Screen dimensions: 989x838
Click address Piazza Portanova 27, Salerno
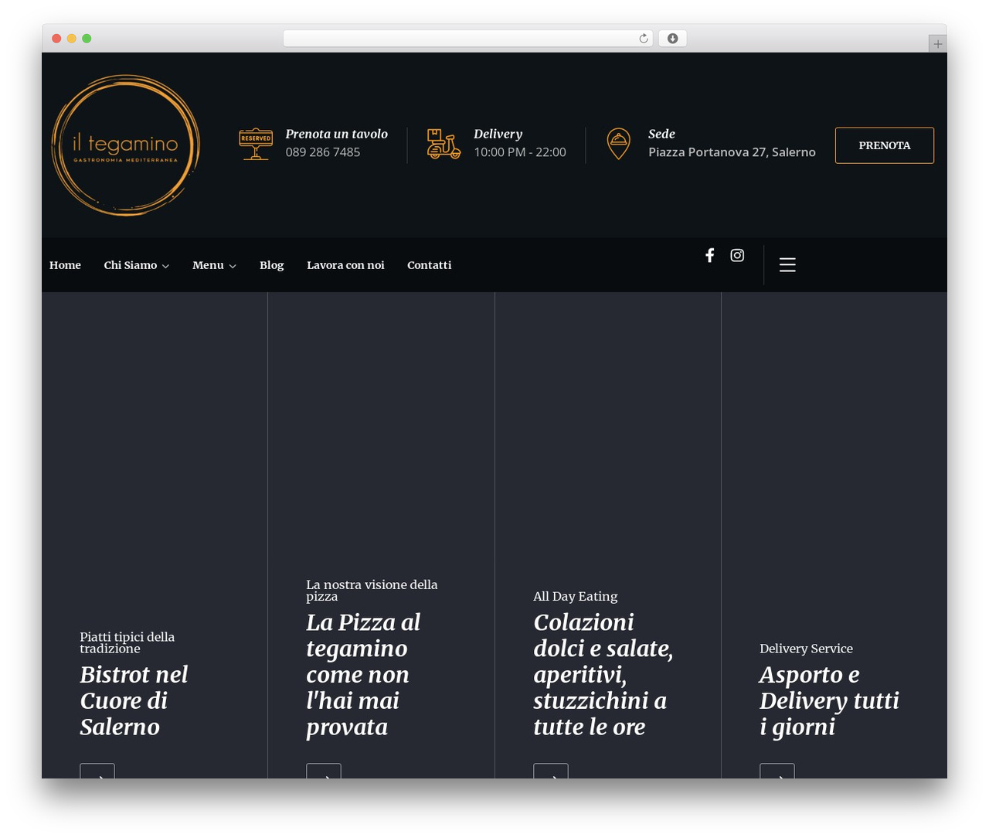[732, 152]
